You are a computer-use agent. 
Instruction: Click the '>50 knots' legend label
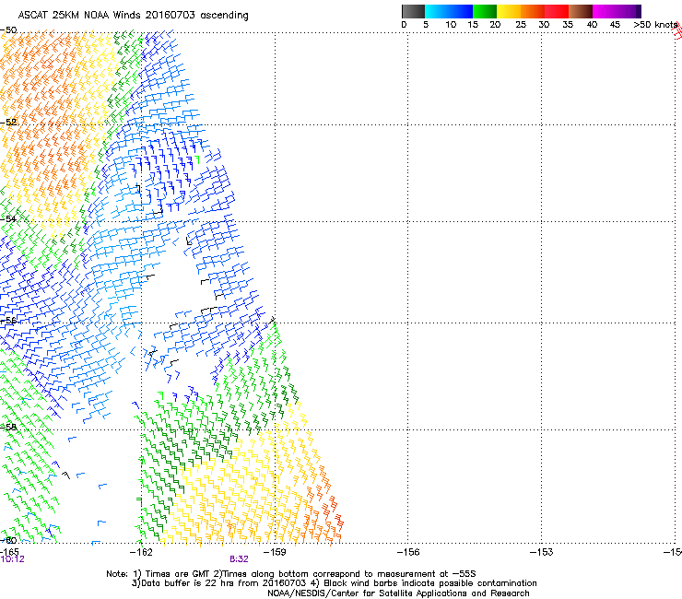point(655,25)
